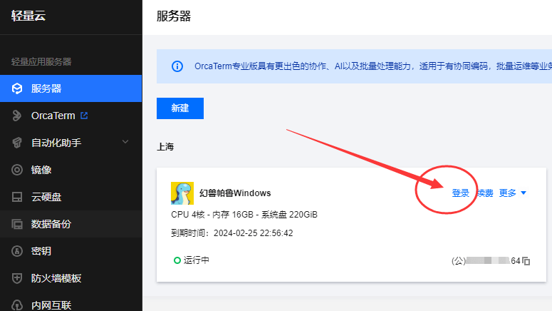Click the public IP ending in 64
This screenshot has height=311, width=552.
point(486,260)
